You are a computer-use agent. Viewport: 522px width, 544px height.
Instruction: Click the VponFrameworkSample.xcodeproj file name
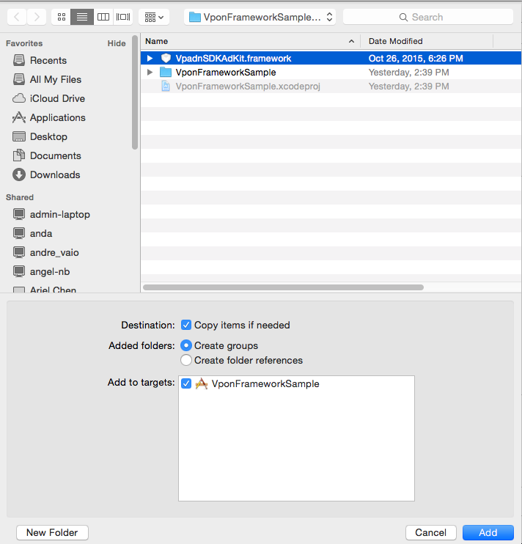pyautogui.click(x=248, y=86)
